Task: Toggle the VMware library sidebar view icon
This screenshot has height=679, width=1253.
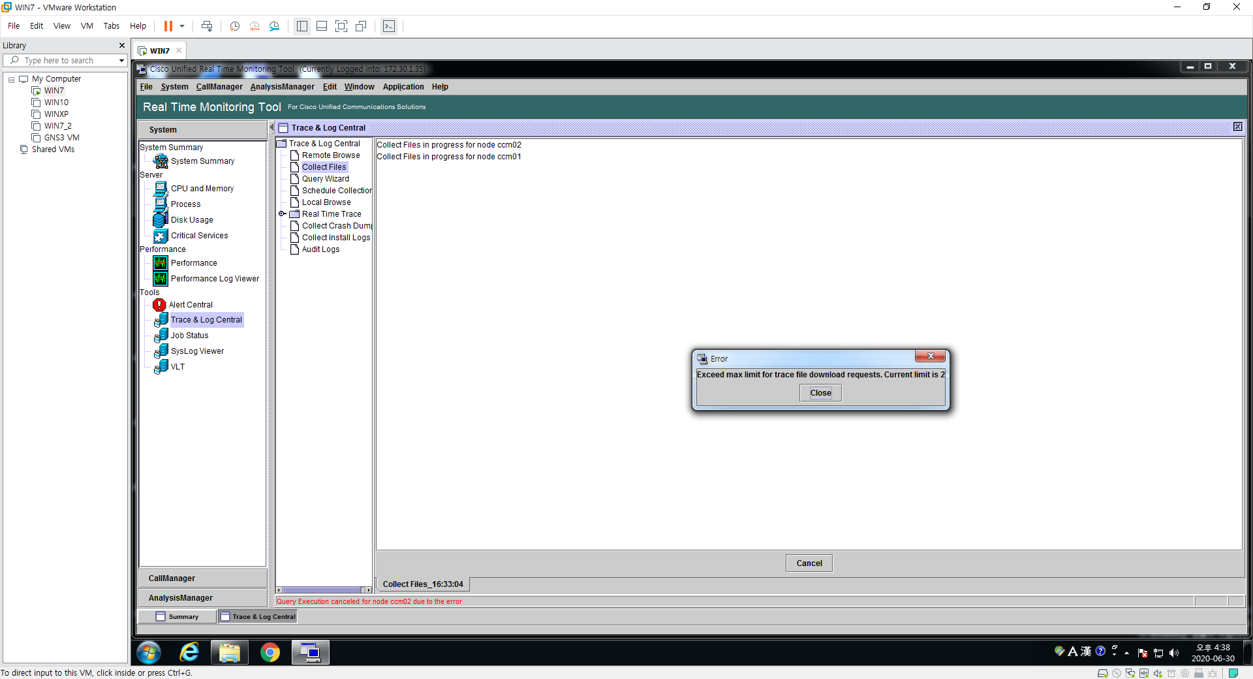Action: coord(302,26)
